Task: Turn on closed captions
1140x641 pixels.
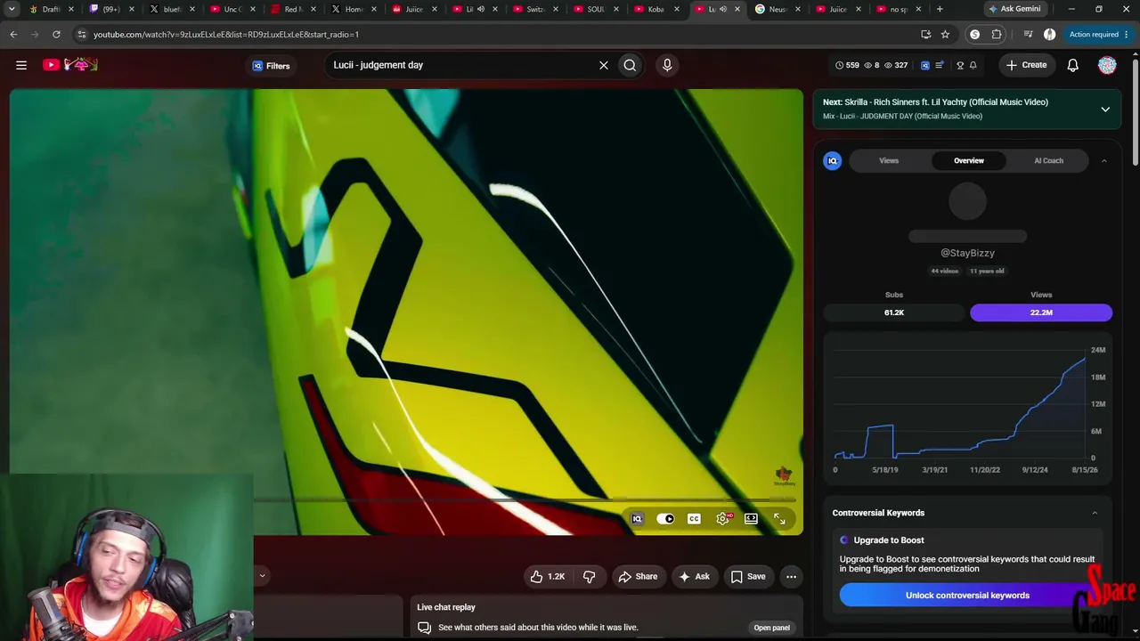Action: 694,519
